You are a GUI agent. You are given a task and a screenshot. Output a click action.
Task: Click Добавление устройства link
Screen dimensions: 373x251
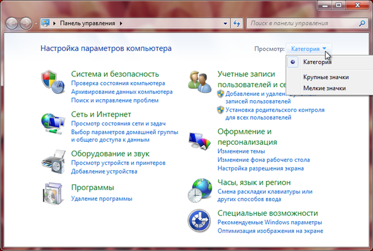(x=104, y=171)
